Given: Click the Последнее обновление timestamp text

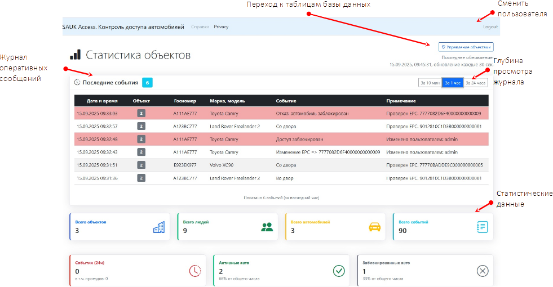Looking at the screenshot, I should (x=441, y=61).
